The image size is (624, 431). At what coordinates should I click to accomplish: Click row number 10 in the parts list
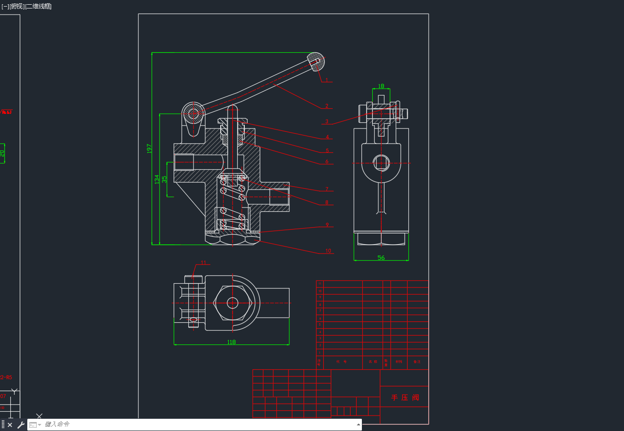[x=320, y=291]
